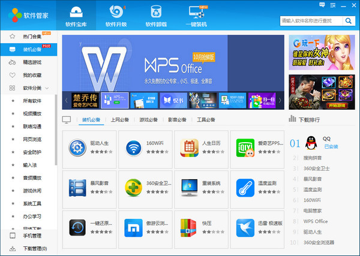Open WPS Office in download ranking
Image resolution: width=360 pixels, height=256 pixels.
(x=316, y=221)
